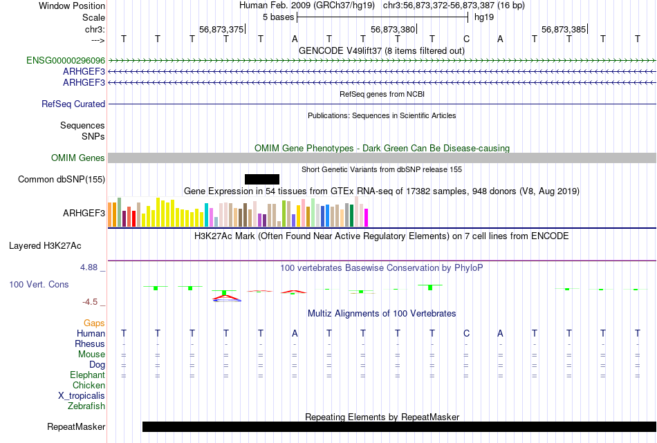Viewport: 657px width, 443px height.
Task: Click the 56,873,375 coordinate marker
Action: click(x=221, y=29)
